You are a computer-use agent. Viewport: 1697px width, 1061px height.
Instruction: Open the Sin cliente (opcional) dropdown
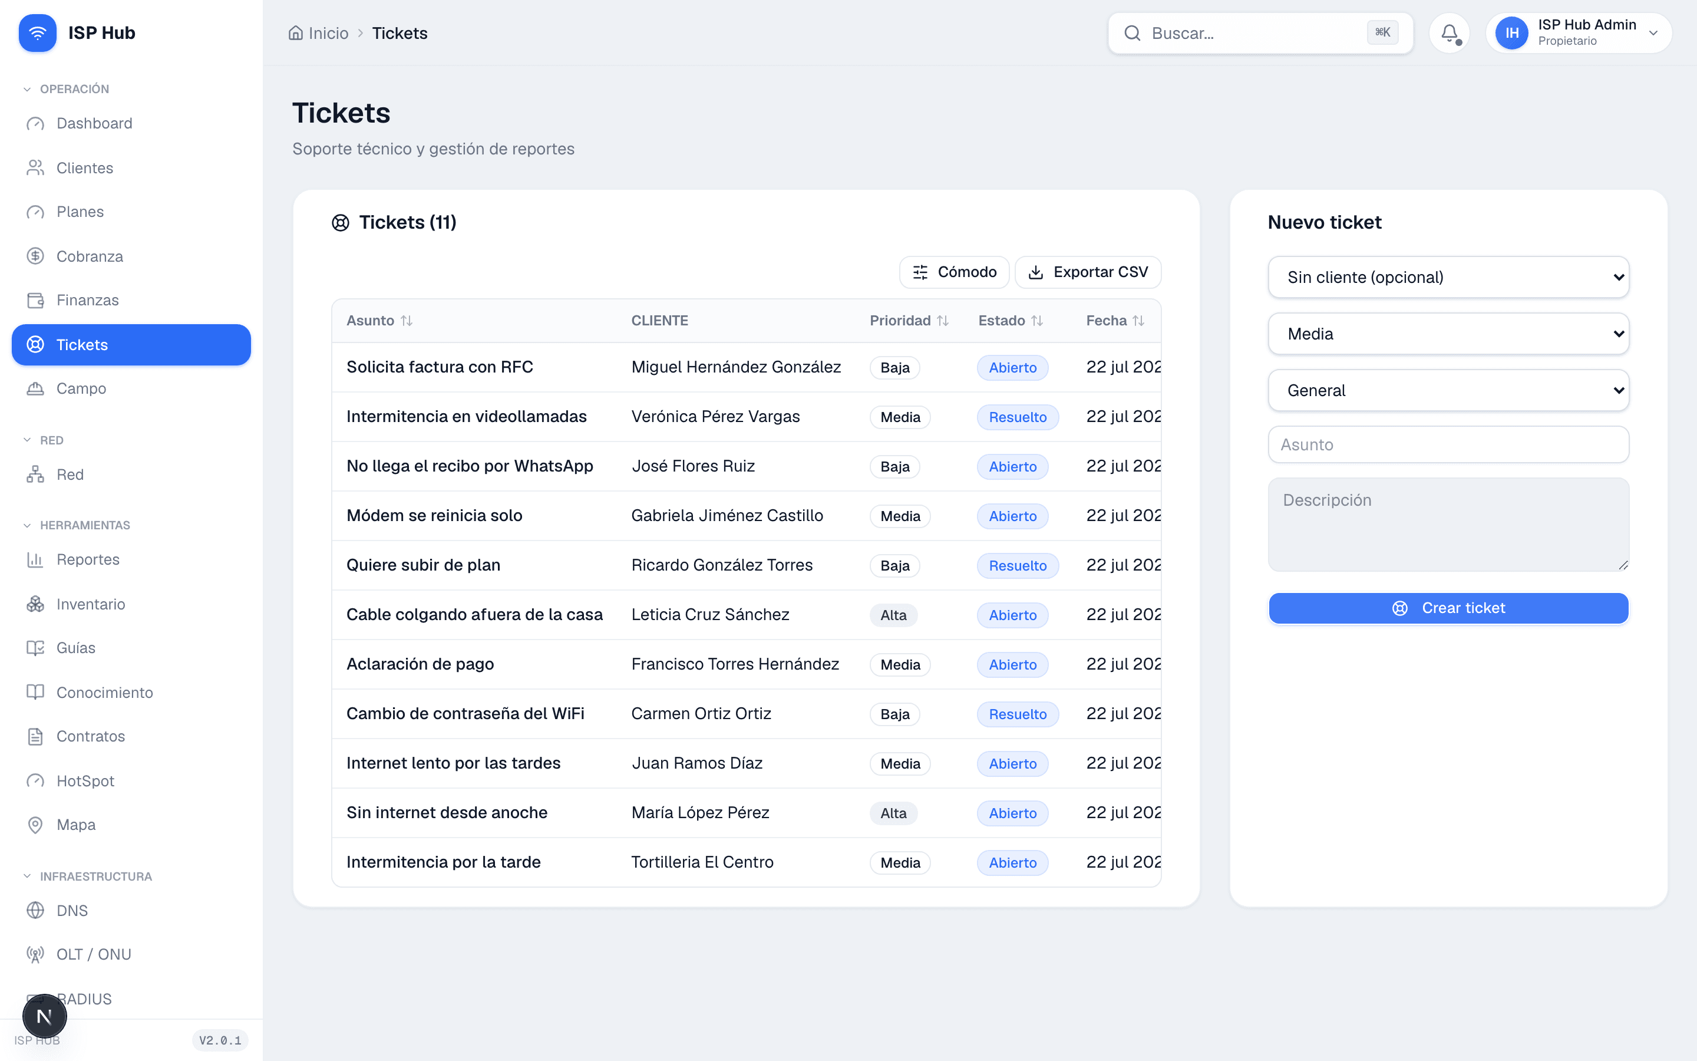(x=1448, y=277)
